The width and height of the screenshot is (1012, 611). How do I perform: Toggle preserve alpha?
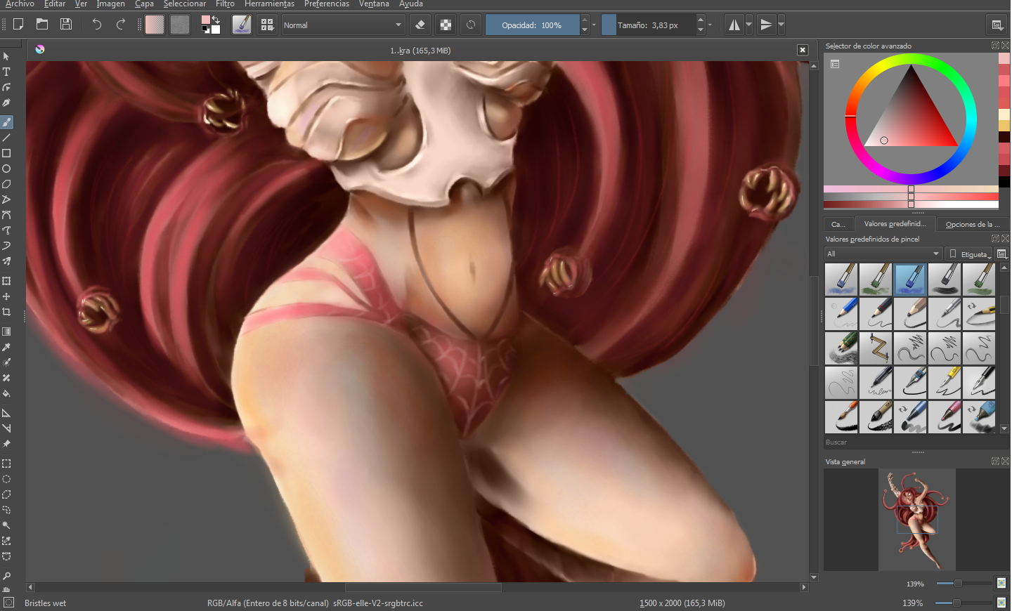point(446,25)
